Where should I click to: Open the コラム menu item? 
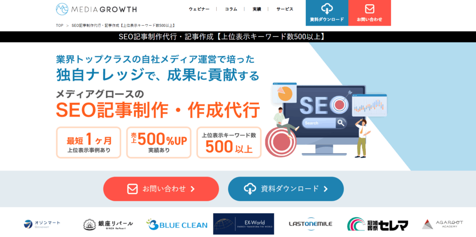coord(231,9)
